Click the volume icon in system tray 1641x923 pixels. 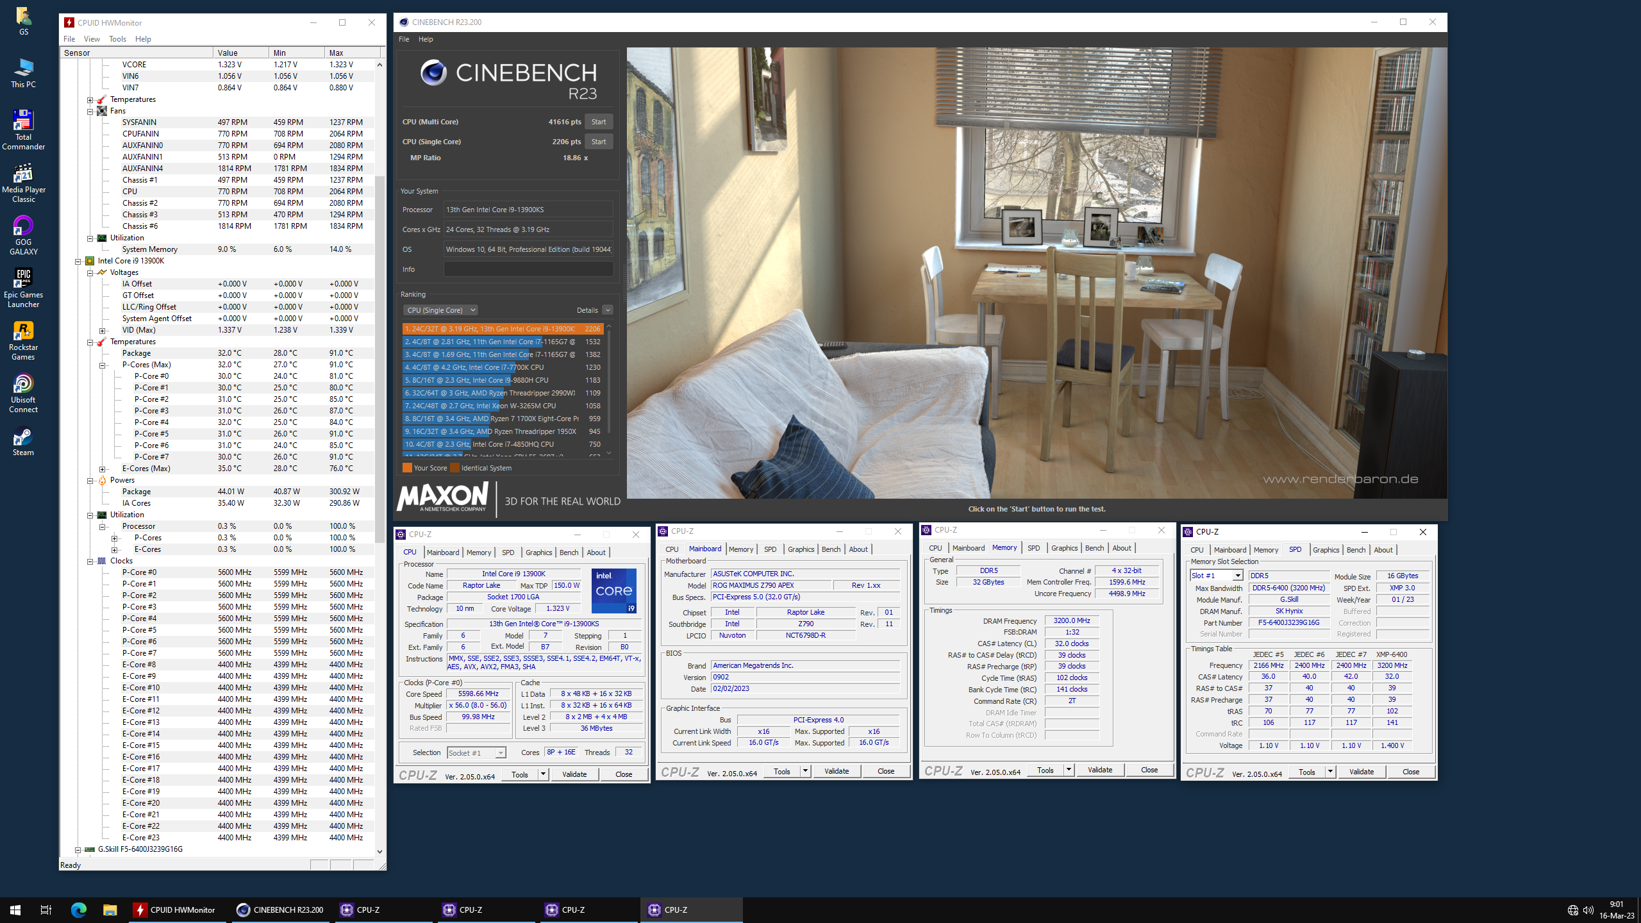[x=1588, y=910]
